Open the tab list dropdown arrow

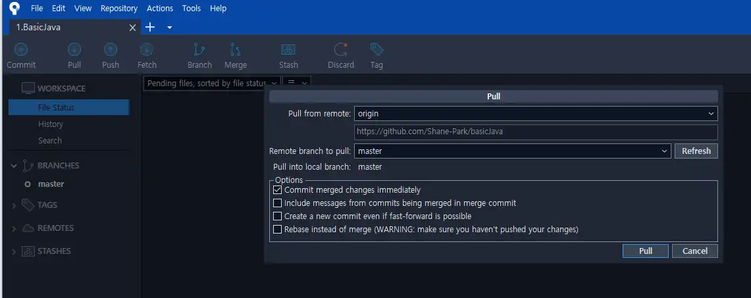click(x=170, y=28)
